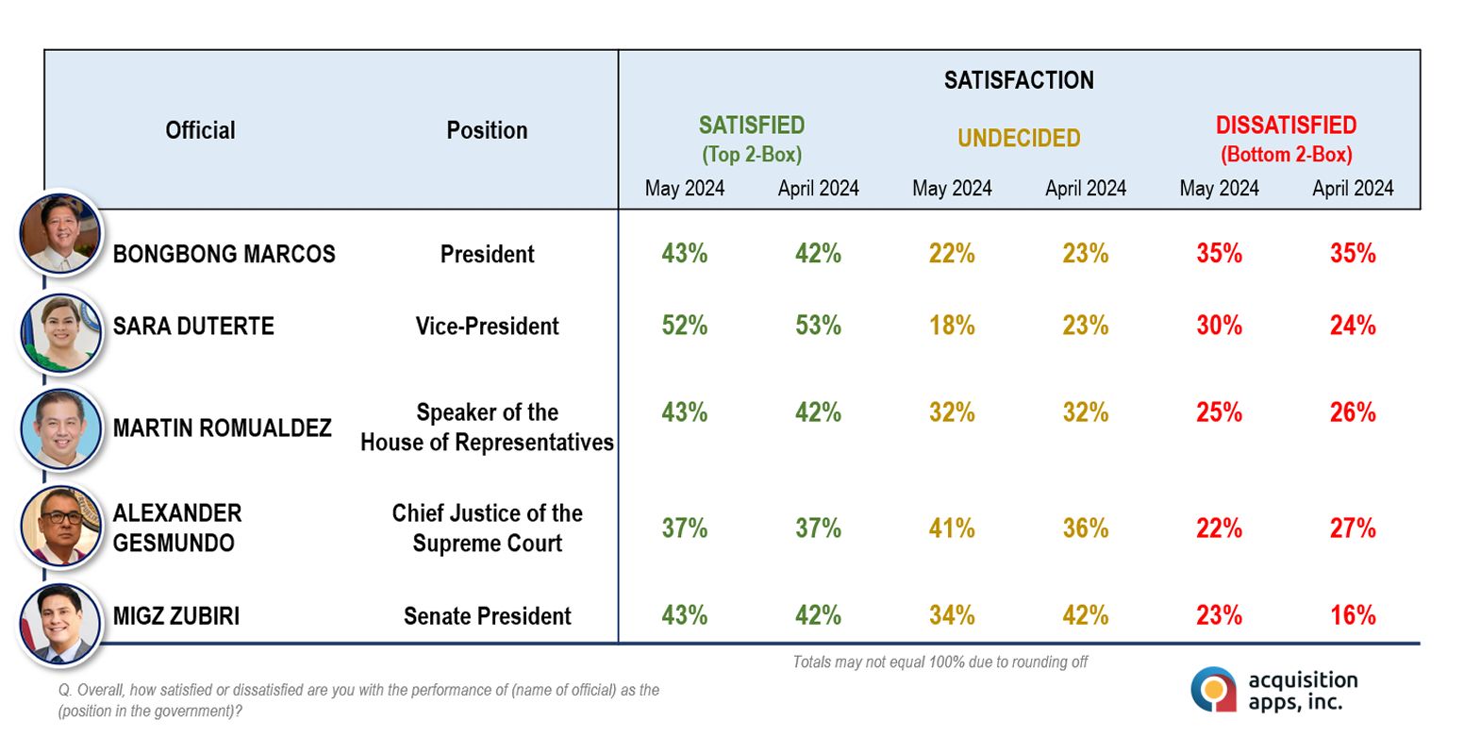The image size is (1464, 754).
Task: Click the portrait beside the Sara Duterte name
Action: point(61,331)
